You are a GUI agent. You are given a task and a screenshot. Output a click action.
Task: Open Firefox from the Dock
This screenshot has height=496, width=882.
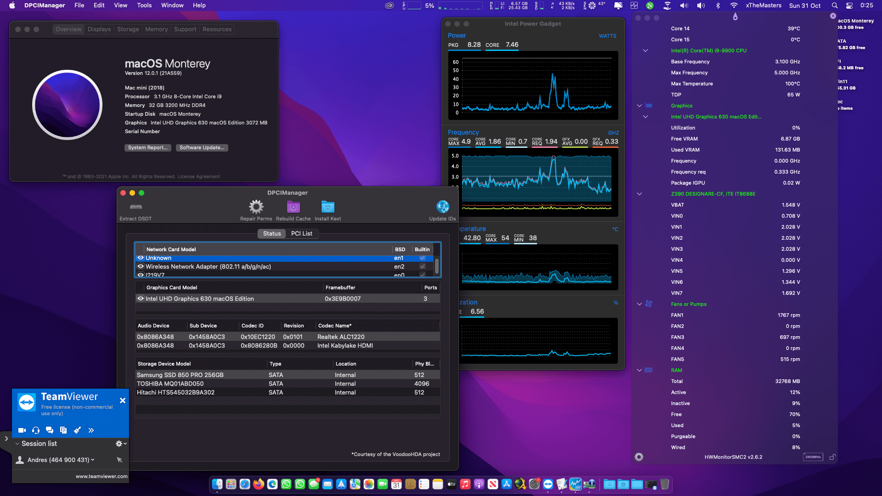tap(259, 484)
